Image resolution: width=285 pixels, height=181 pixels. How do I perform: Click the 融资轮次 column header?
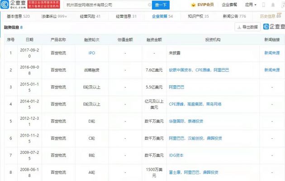(91, 39)
